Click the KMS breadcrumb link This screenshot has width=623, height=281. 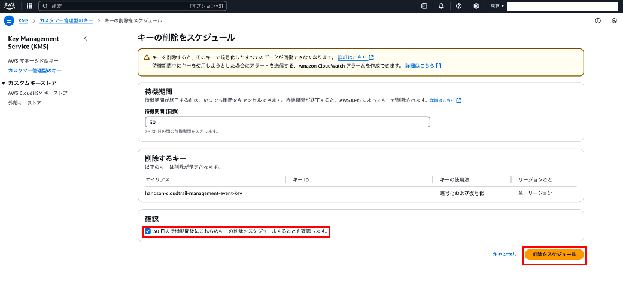pos(23,20)
